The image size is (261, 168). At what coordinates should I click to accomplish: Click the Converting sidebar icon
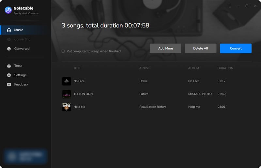[x=9, y=39]
